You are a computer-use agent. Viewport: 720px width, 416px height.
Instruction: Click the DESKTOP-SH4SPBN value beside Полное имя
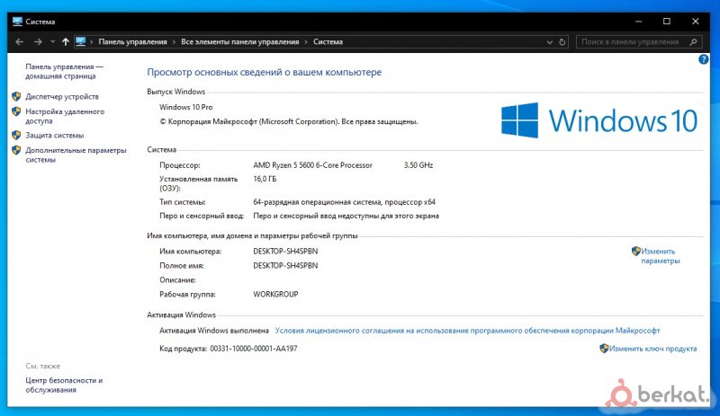click(x=285, y=266)
